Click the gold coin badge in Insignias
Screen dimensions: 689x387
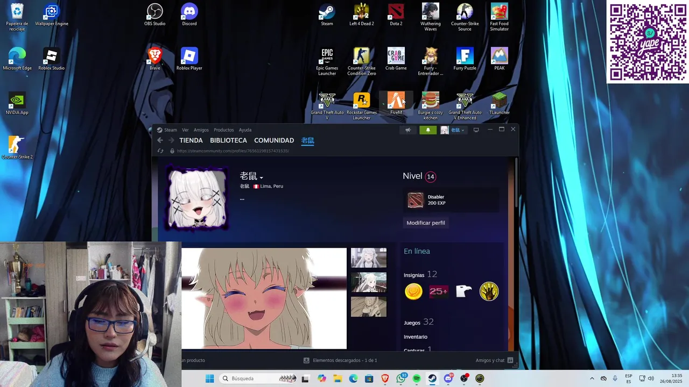[x=413, y=291]
